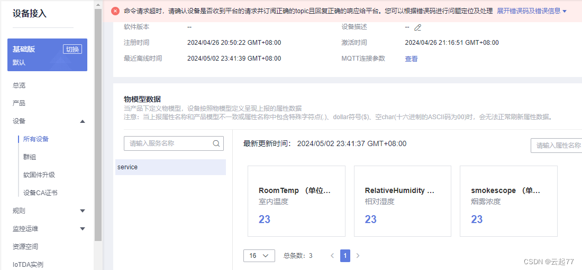
Task: Click the RoomTemp 室内温度 property card
Action: [297, 201]
